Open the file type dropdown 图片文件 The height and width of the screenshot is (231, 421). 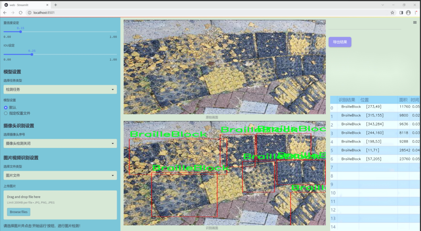[x=60, y=175]
